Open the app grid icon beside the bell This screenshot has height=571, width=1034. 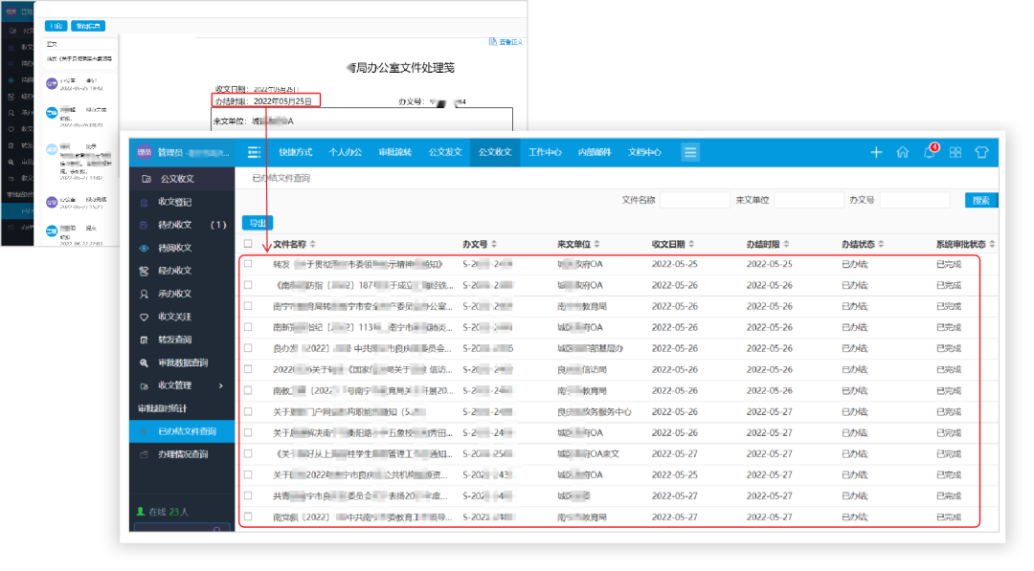pyautogui.click(x=954, y=151)
